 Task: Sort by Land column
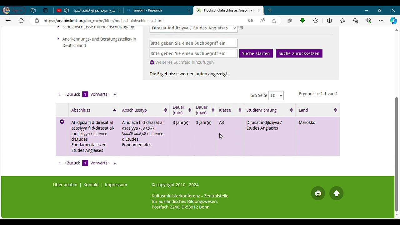pos(317,110)
